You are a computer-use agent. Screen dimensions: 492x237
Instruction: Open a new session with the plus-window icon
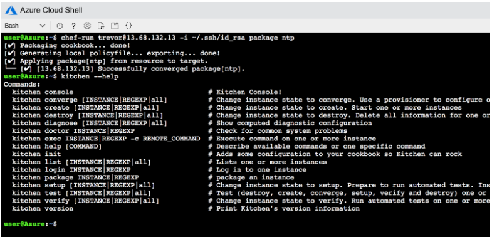point(115,26)
